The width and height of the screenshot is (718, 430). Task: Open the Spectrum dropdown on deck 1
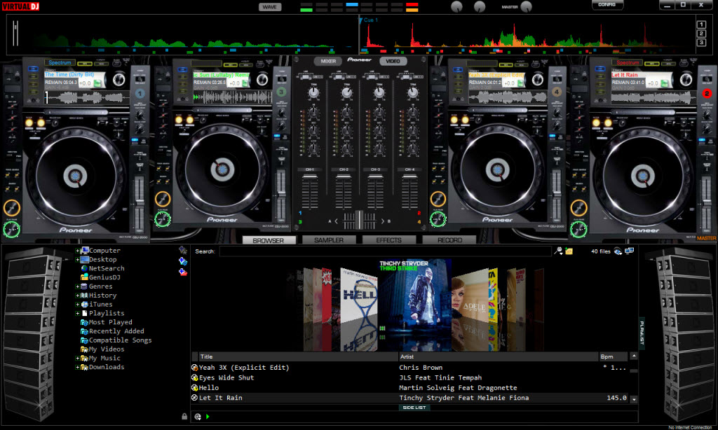[60, 62]
